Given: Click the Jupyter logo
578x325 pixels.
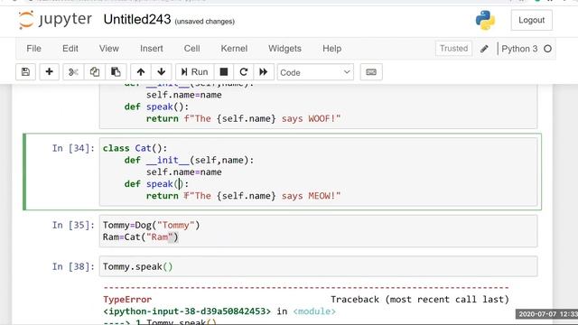Looking at the screenshot, I should (55, 20).
